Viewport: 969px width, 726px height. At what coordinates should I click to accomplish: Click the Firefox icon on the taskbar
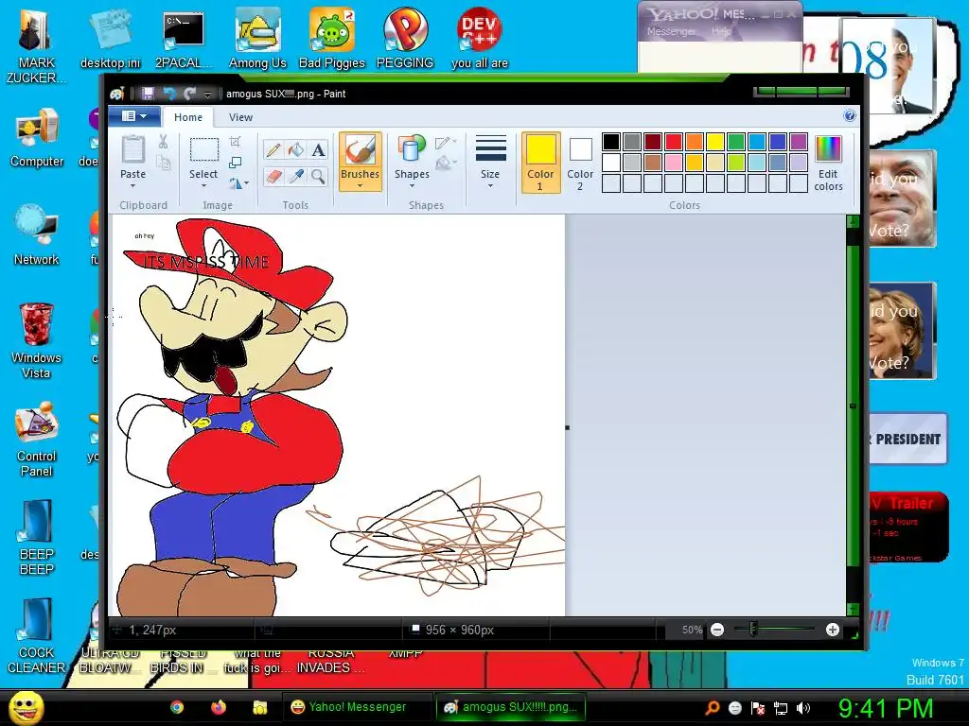(x=219, y=707)
